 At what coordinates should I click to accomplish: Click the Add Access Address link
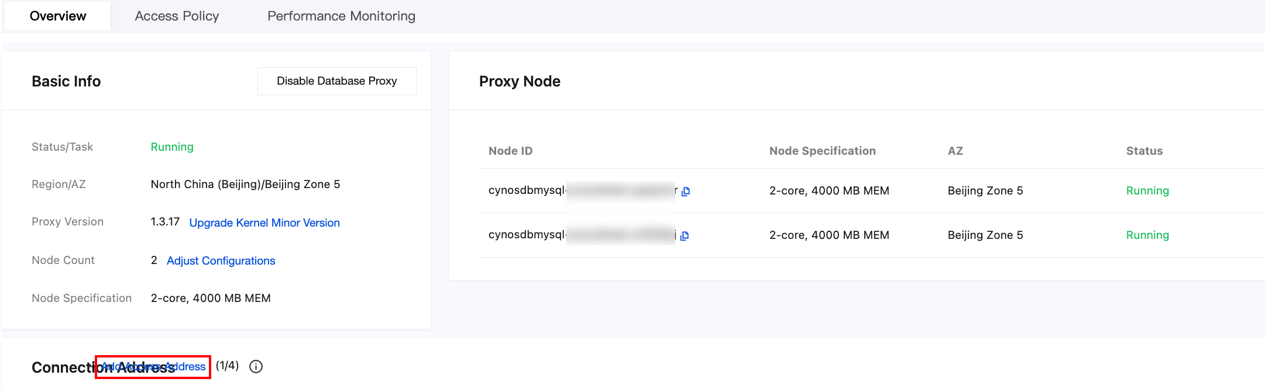153,367
